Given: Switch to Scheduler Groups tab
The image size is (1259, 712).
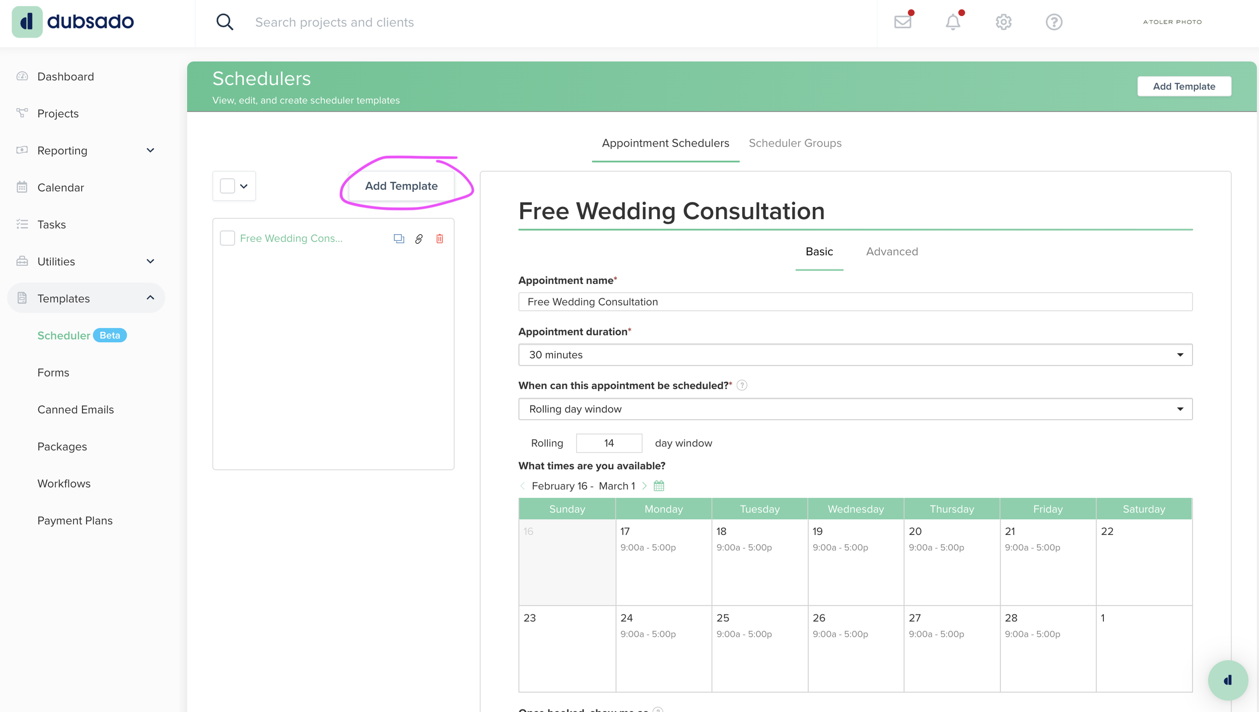Looking at the screenshot, I should point(795,143).
